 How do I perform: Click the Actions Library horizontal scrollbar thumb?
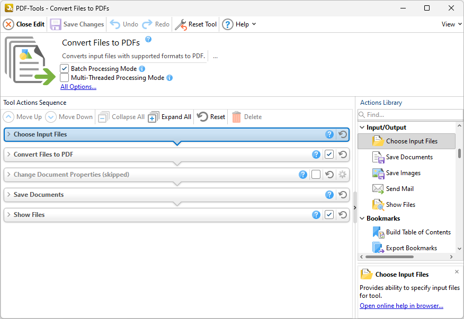[389, 257]
